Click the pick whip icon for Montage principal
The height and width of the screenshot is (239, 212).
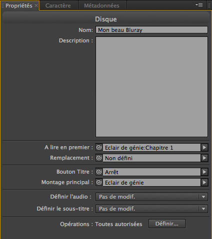pyautogui.click(x=99, y=183)
